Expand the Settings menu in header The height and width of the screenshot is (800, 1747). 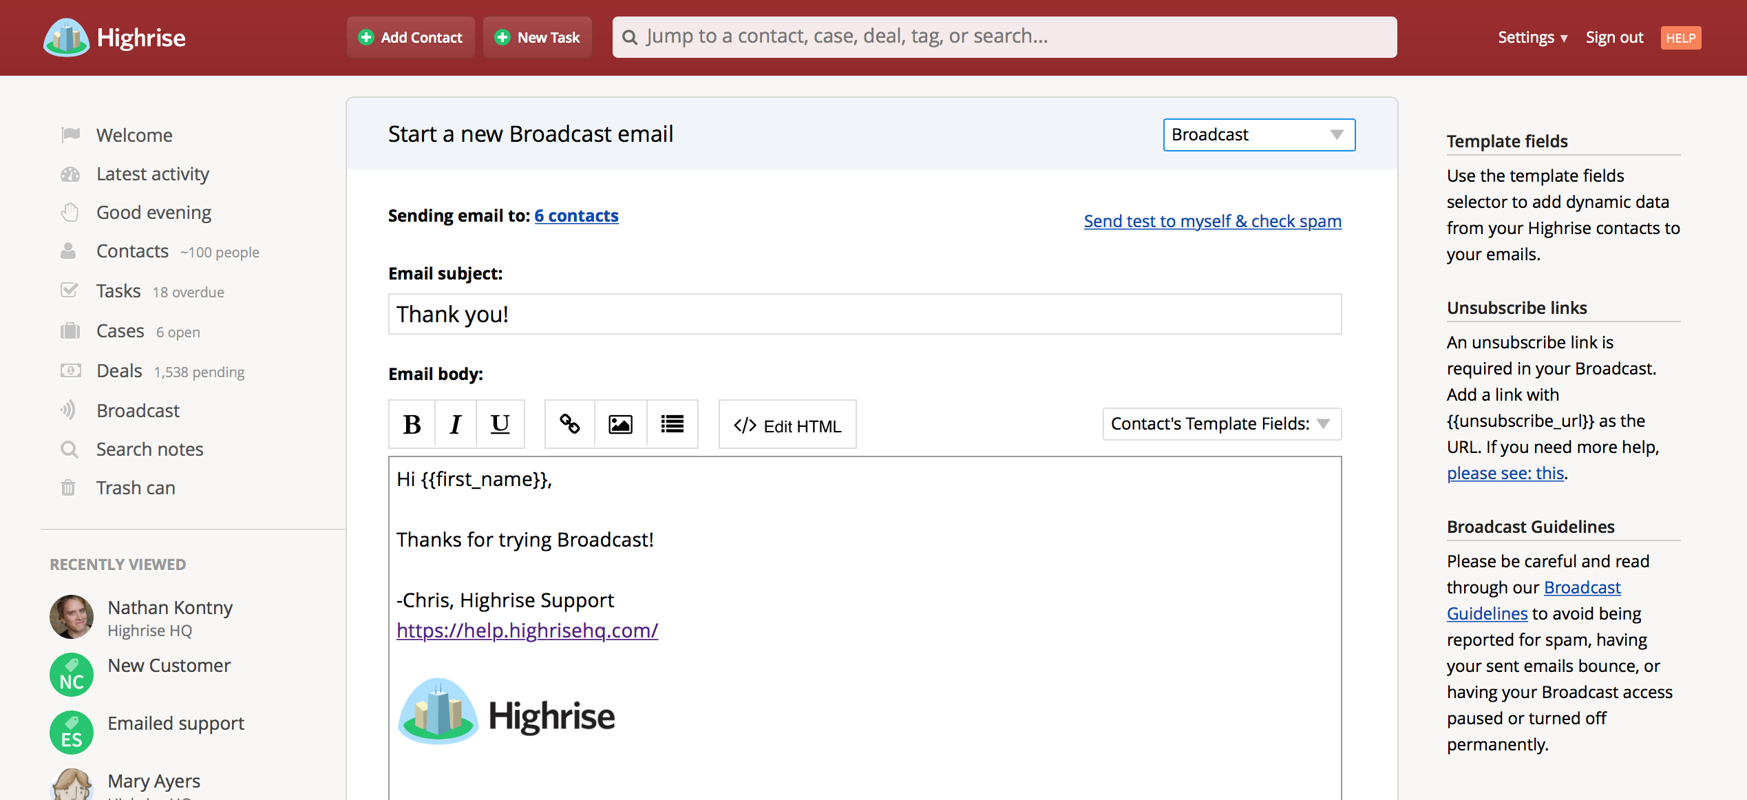pos(1532,37)
